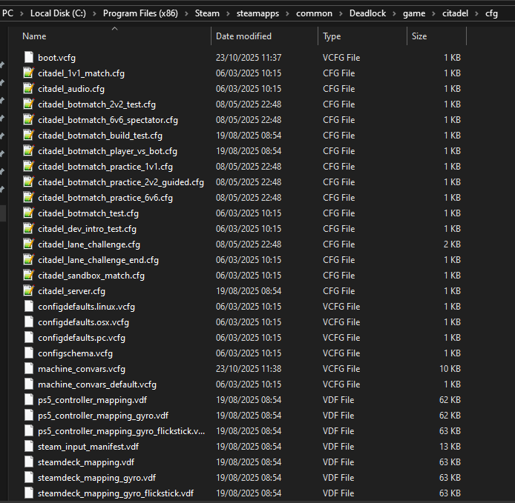Click the citadel_1v1_match.cfg file icon
The height and width of the screenshot is (503, 515).
pos(29,73)
